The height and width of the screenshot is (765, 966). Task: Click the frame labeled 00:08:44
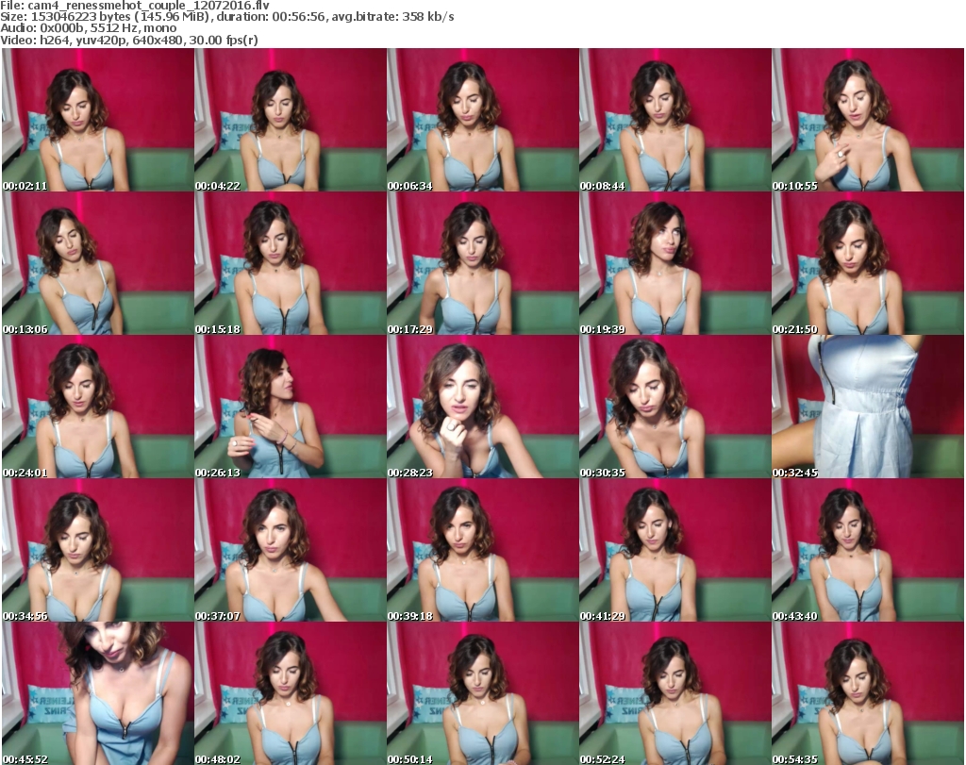tap(675, 120)
